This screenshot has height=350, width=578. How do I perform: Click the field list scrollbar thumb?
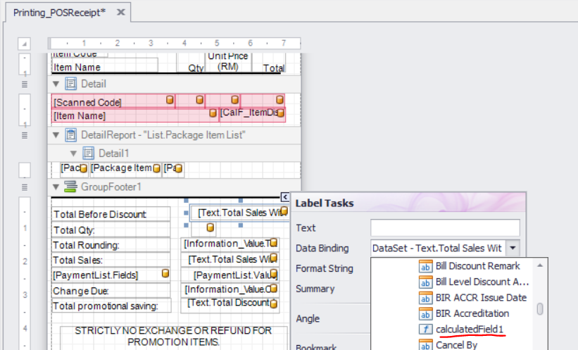point(540,308)
